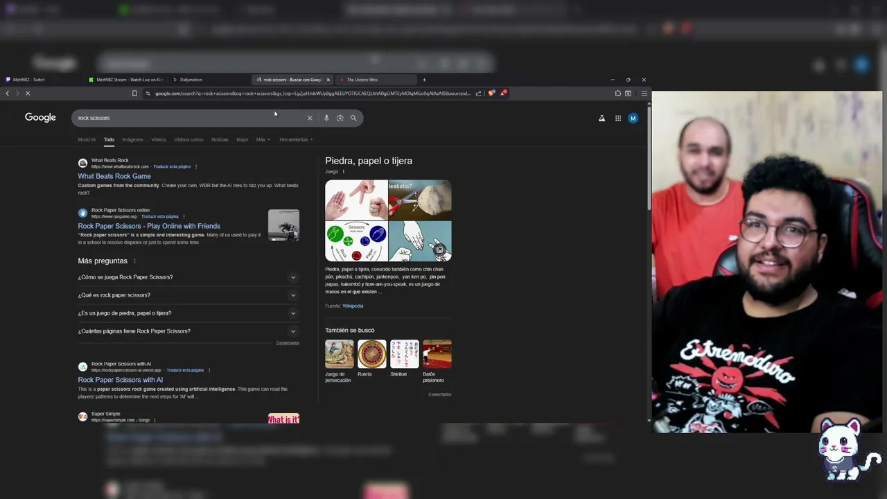Open the rpsgame.org result thumbnail image
This screenshot has width=887, height=499.
click(x=283, y=225)
